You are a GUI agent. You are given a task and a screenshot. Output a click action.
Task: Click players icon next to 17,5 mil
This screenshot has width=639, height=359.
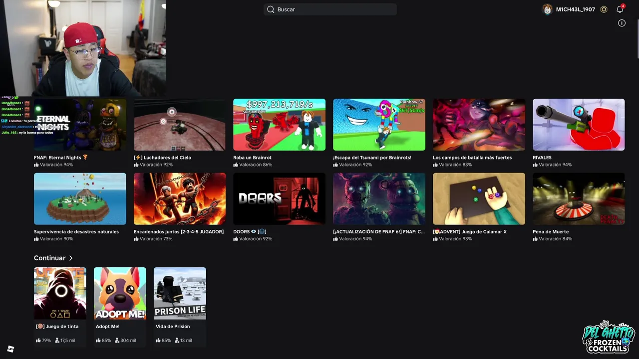click(57, 341)
